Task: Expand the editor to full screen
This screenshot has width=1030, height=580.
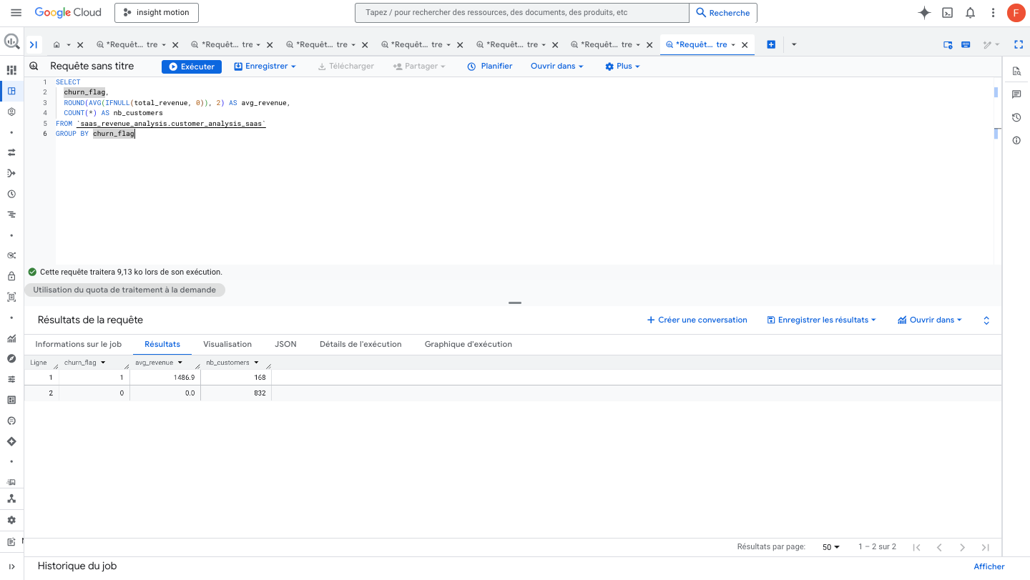Action: pos(1018,44)
